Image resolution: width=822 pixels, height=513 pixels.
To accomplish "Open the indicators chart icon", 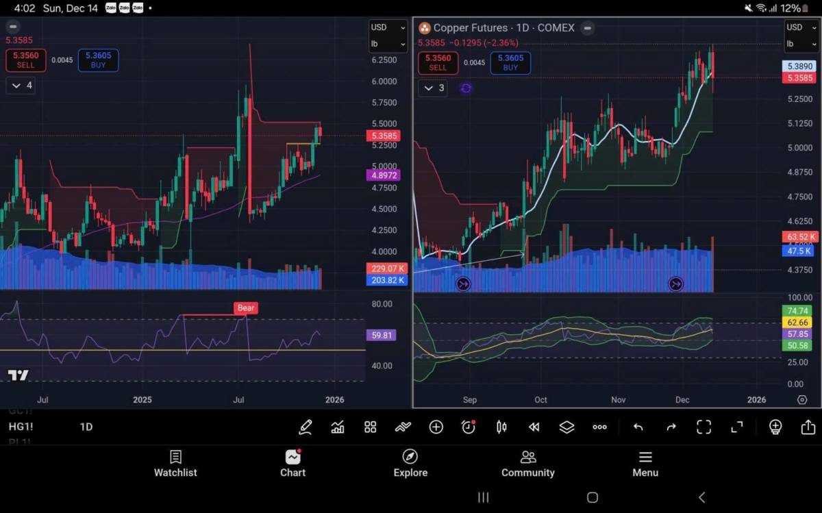I will 338,427.
